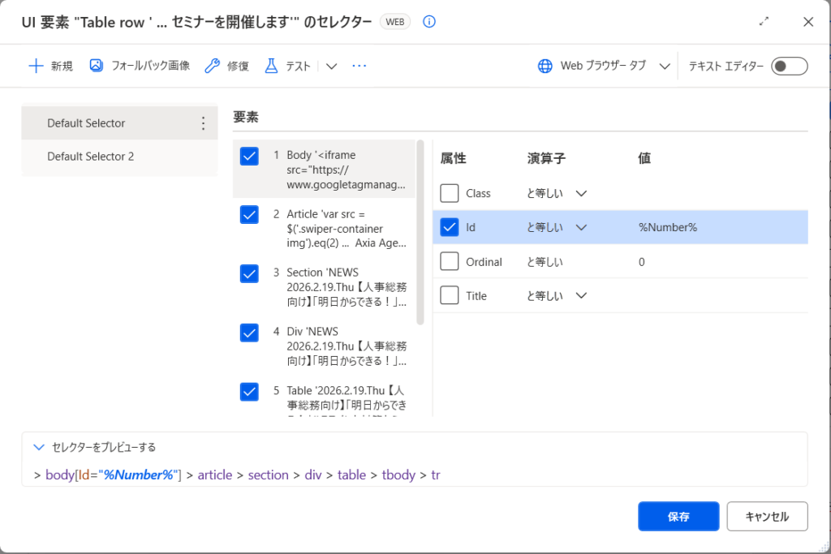The height and width of the screenshot is (554, 831).
Task: Open the three-dot more options menu in toolbar
Action: pos(360,66)
